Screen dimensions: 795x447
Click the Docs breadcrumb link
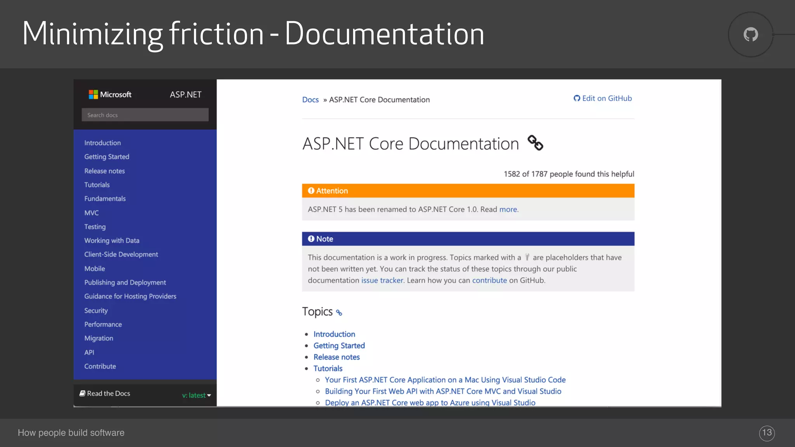click(x=310, y=100)
